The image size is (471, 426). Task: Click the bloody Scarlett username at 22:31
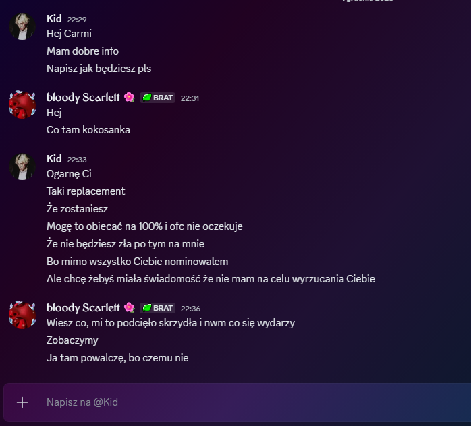(84, 98)
